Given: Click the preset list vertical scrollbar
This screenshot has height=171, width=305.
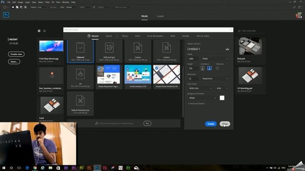Looking at the screenshot, I should point(183,78).
